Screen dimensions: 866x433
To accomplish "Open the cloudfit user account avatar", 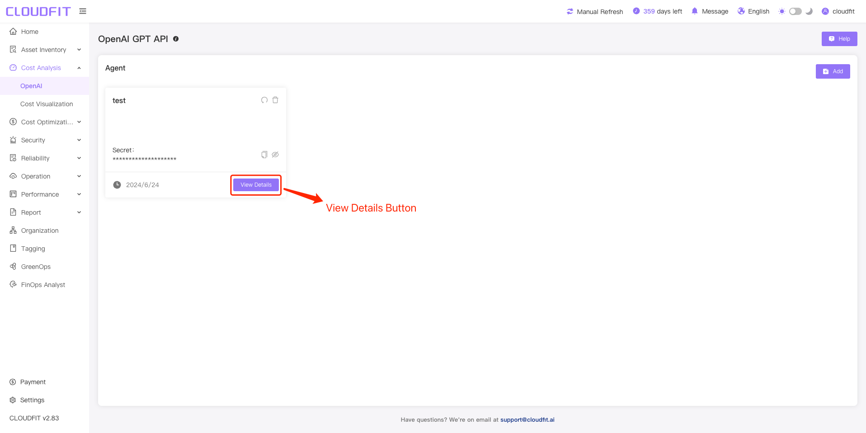I will (x=825, y=11).
